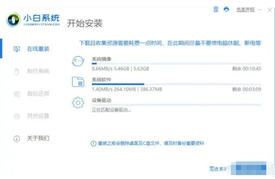
Task: Click the 系统软件 folder icon
Action: (x=78, y=82)
